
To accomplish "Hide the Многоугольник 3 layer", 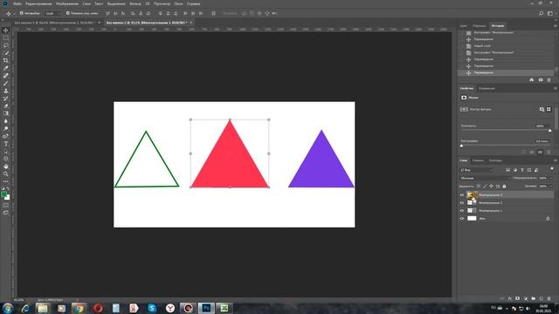I will [x=462, y=195].
